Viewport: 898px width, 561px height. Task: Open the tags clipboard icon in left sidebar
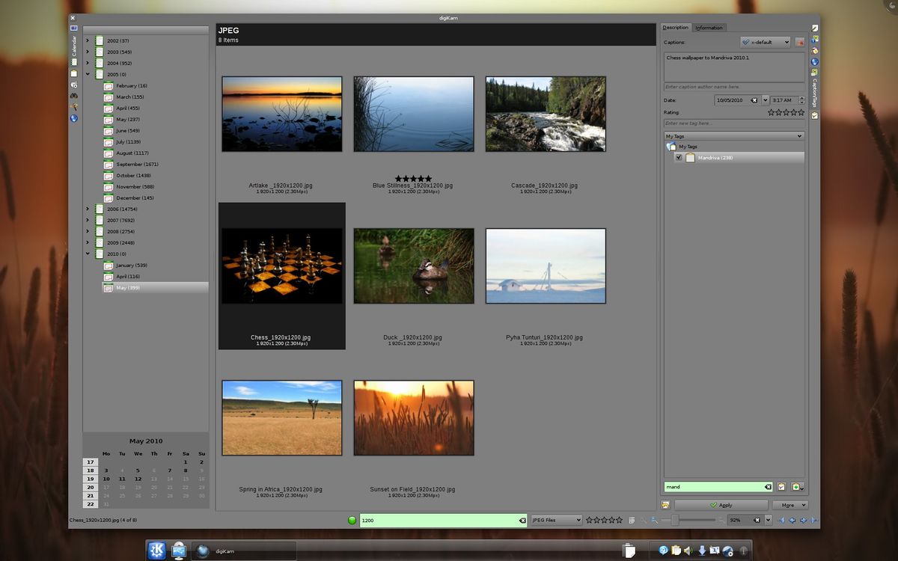[x=74, y=73]
